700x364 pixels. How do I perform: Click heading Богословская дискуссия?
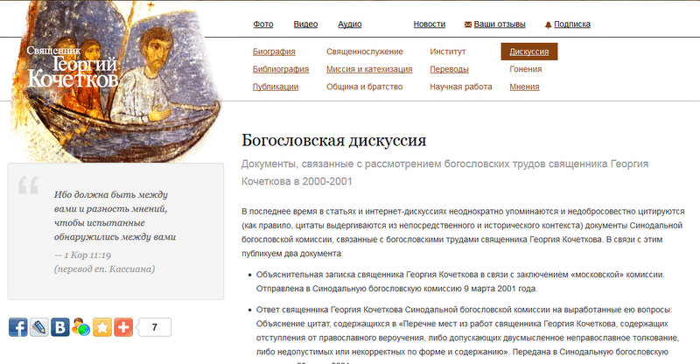tap(333, 140)
